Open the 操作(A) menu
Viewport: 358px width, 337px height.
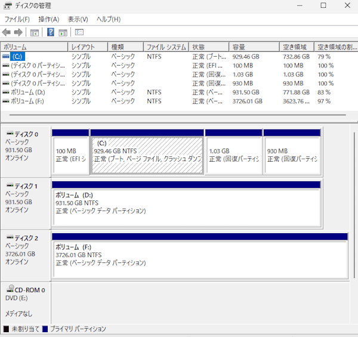(49, 20)
